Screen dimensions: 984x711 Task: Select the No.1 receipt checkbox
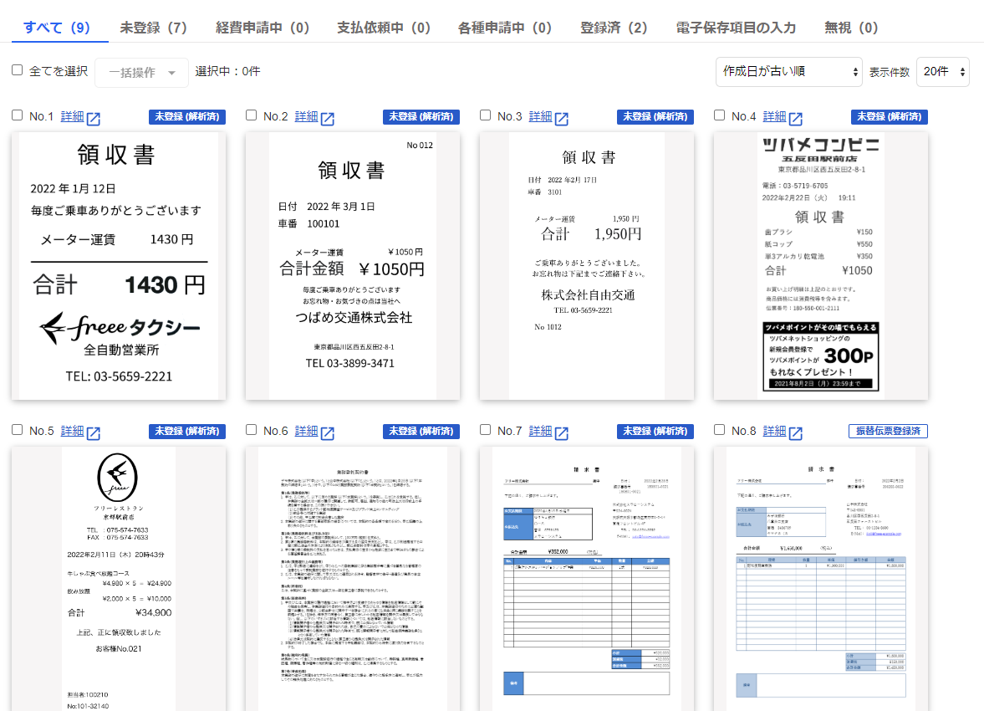click(18, 115)
